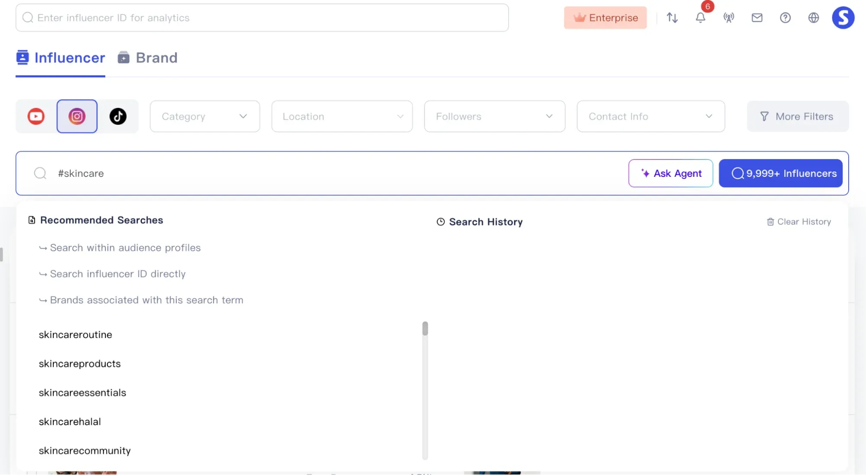Click the up-down arrows transfer icon
Image resolution: width=866 pixels, height=475 pixels.
[x=672, y=18]
